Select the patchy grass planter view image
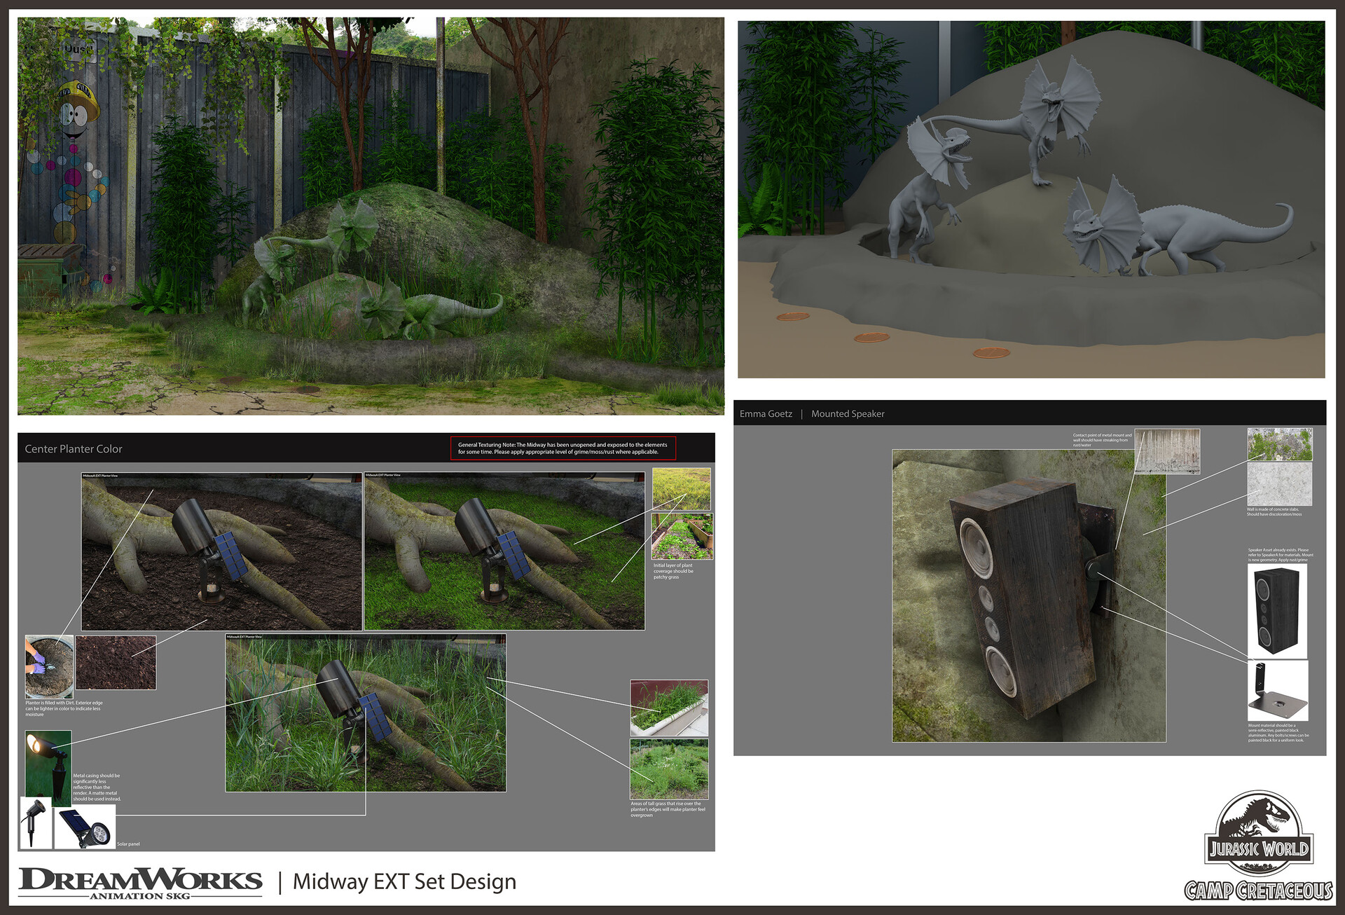The height and width of the screenshot is (915, 1345). click(504, 551)
